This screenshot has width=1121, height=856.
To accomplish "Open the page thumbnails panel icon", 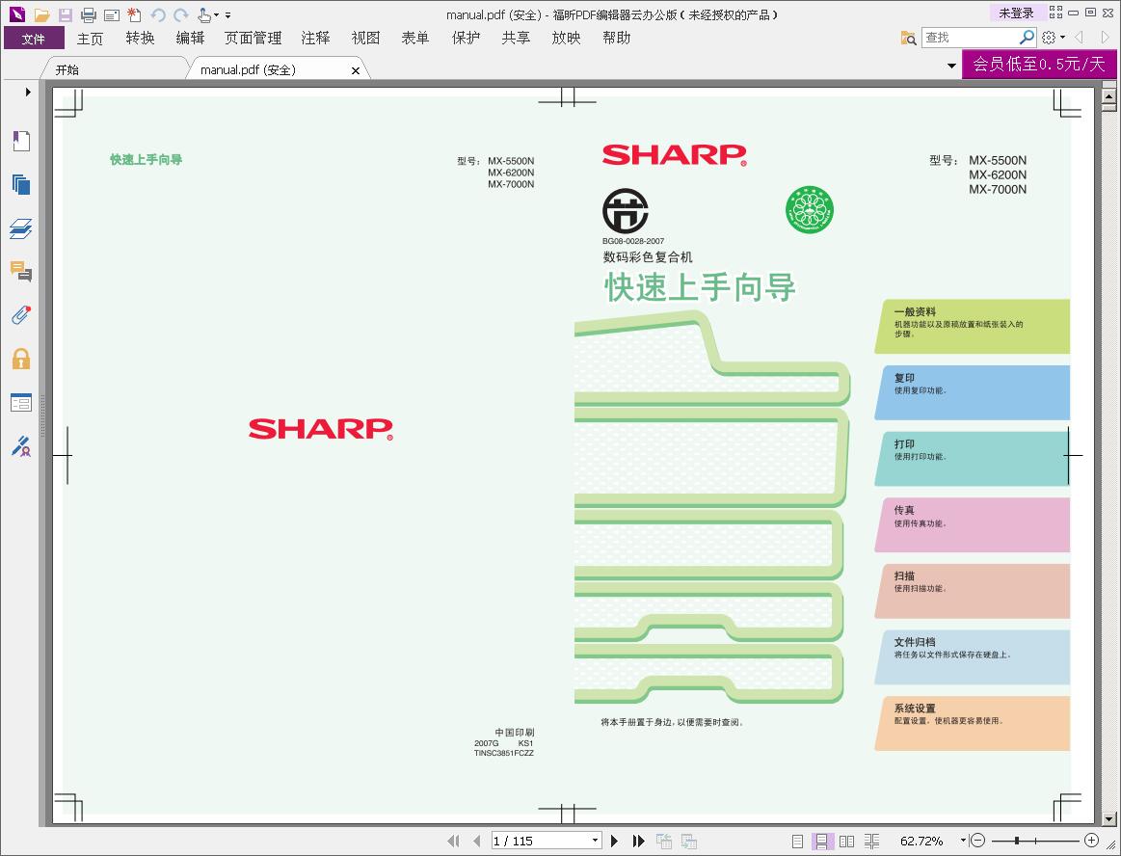I will pos(21,184).
